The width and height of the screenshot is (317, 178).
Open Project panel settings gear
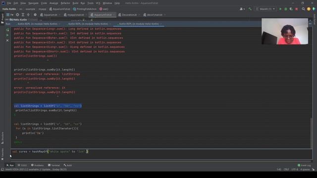(x=35, y=15)
